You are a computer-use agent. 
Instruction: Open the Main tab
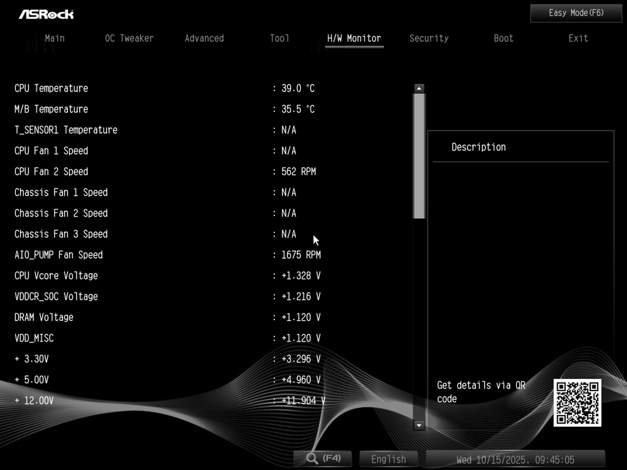click(55, 39)
